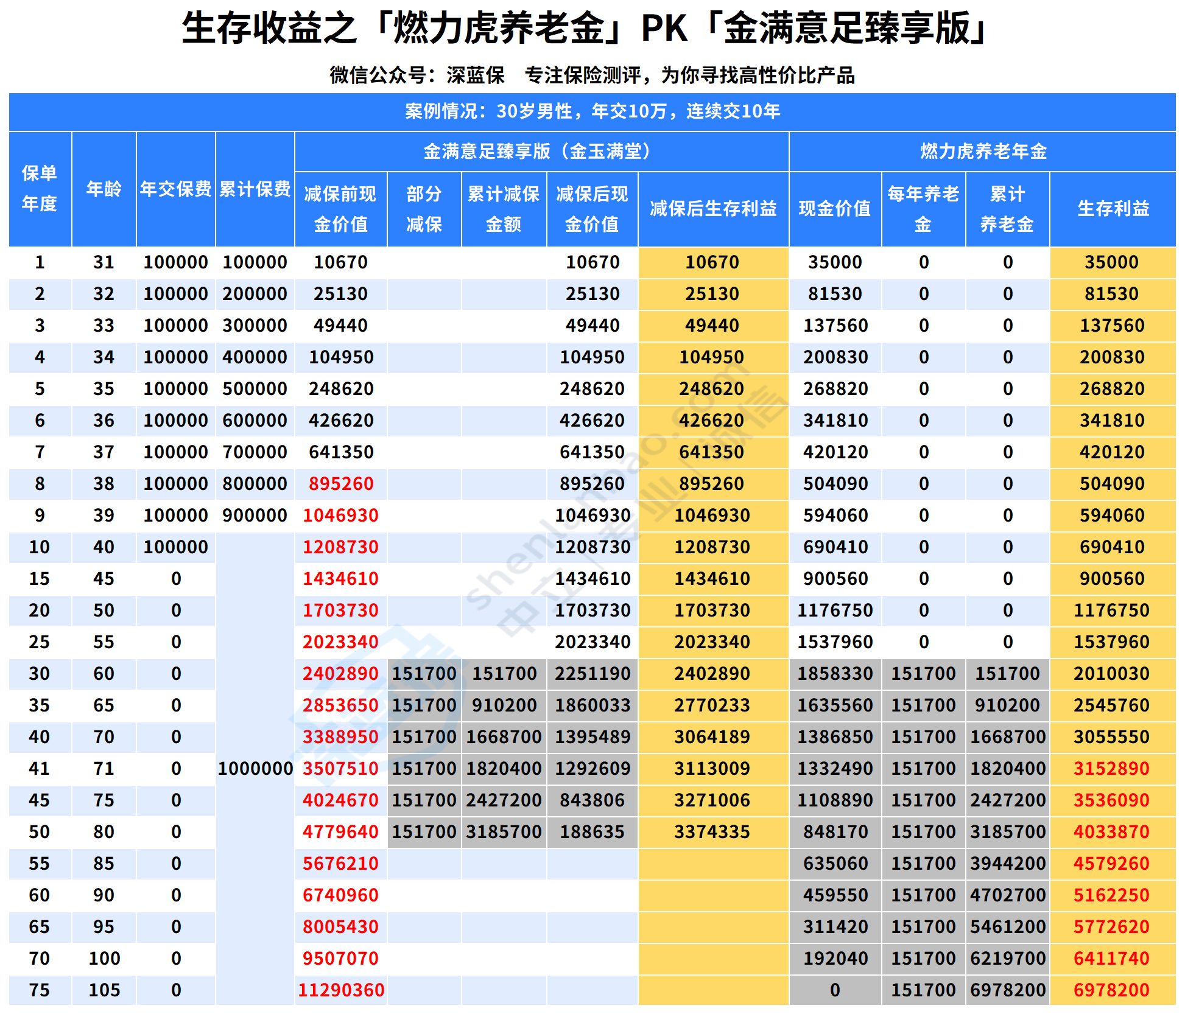Select the header '减保前现金价值'
The height and width of the screenshot is (1014, 1185).
[x=340, y=209]
